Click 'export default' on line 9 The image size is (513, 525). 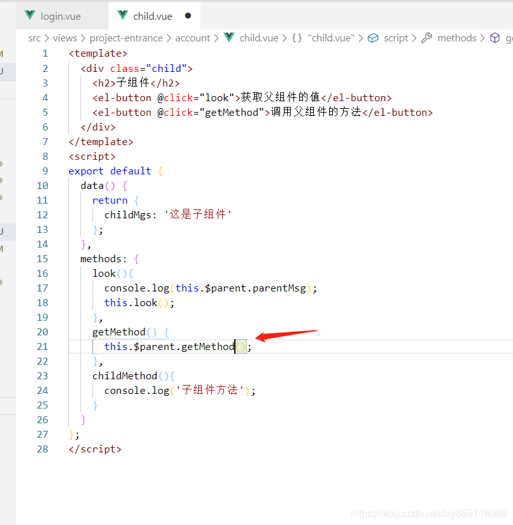pyautogui.click(x=110, y=171)
